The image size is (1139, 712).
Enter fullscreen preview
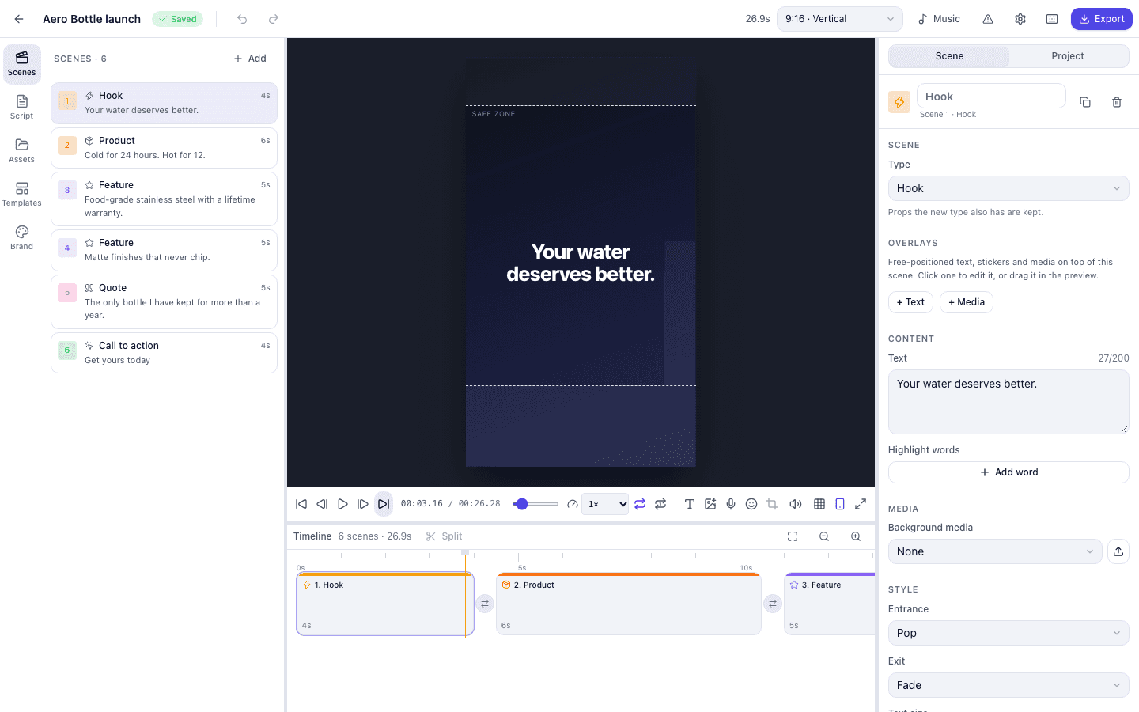[x=861, y=504]
